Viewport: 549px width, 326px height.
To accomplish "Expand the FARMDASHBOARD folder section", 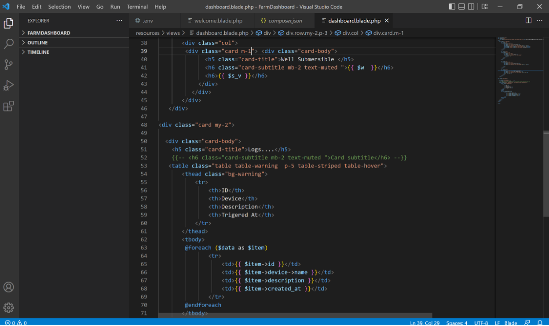I will [x=48, y=33].
